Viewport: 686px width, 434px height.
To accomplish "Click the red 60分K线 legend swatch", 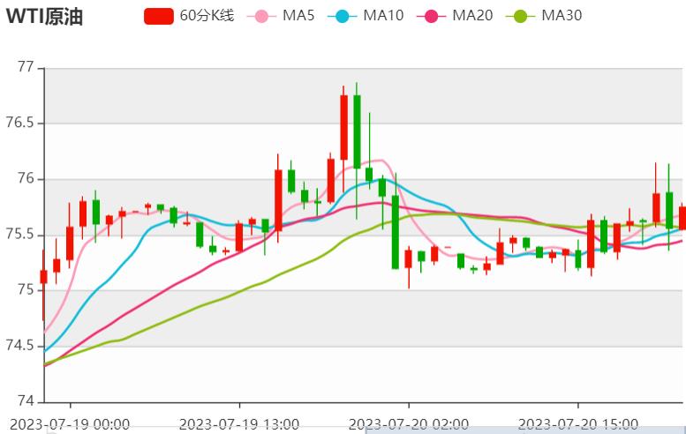I will (159, 16).
